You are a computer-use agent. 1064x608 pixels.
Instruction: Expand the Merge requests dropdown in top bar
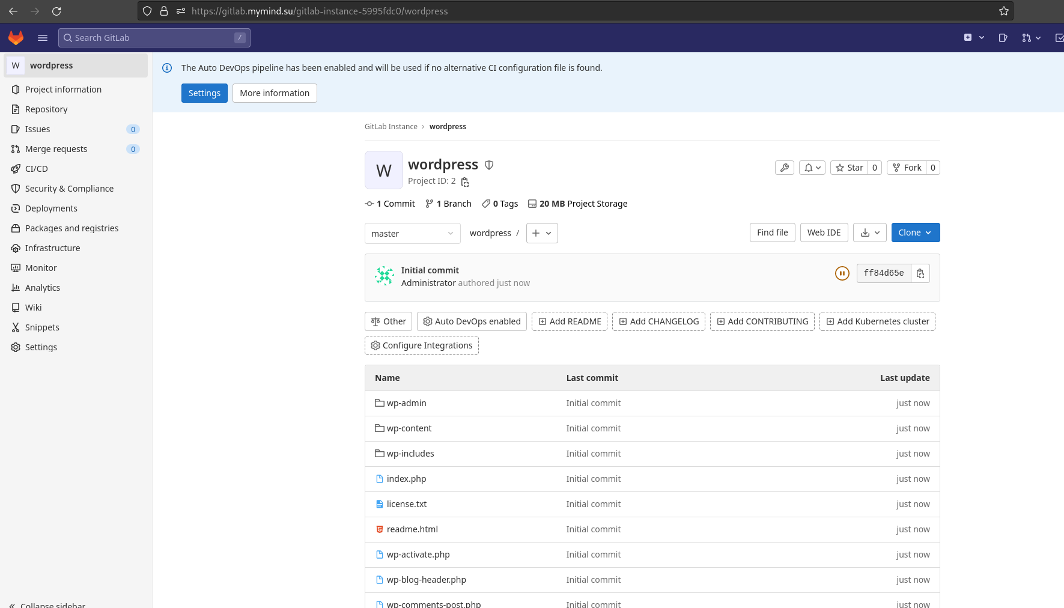pyautogui.click(x=1032, y=38)
